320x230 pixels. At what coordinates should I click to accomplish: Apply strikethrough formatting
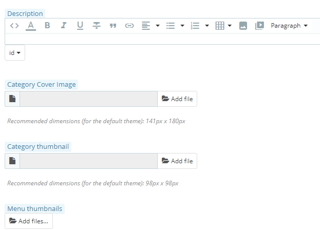pyautogui.click(x=97, y=26)
